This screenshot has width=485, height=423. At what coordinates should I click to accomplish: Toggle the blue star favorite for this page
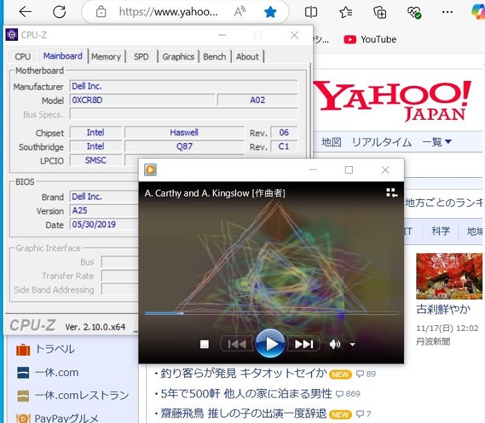[270, 12]
